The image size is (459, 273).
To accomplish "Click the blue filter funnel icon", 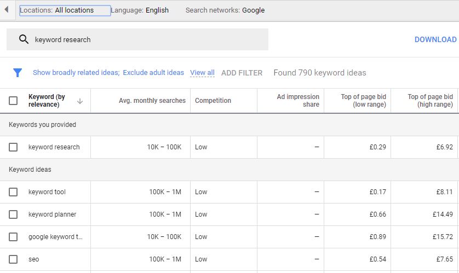I will pyautogui.click(x=18, y=72).
